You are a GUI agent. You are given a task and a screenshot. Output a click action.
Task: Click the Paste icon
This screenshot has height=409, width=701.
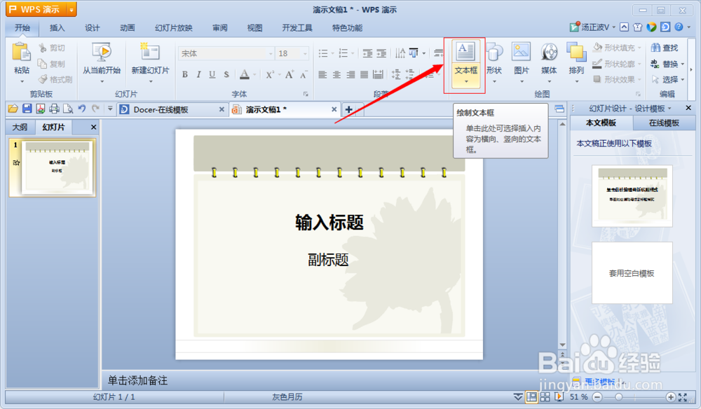pos(21,53)
